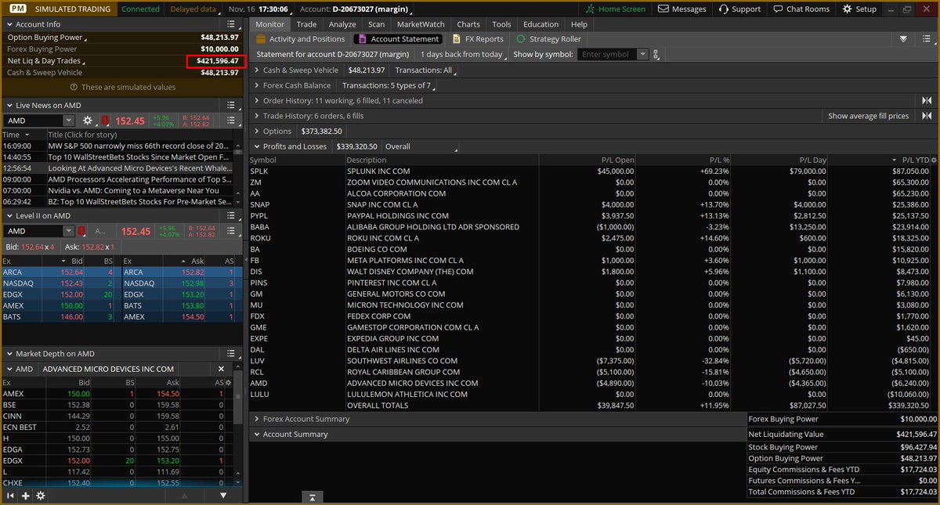Click the bottom panel hide arrow

[312, 497]
